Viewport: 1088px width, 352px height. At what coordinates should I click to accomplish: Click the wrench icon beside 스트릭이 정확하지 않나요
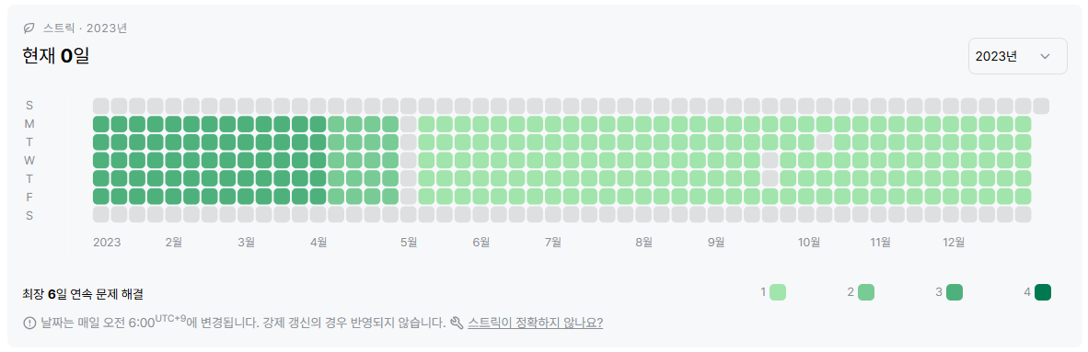457,323
